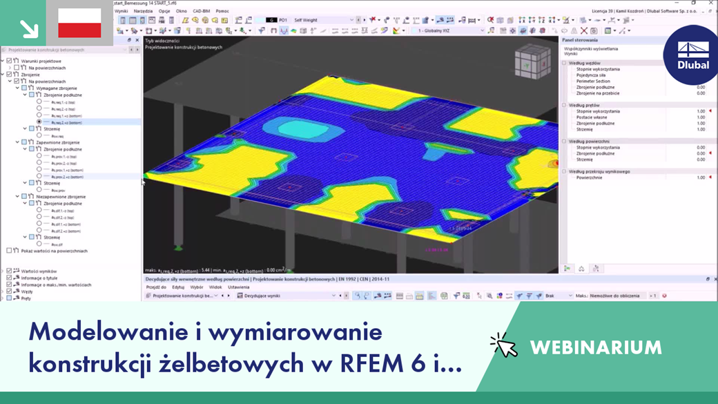Click the Maks. Niemożliwe do obliczenia field

pos(617,296)
